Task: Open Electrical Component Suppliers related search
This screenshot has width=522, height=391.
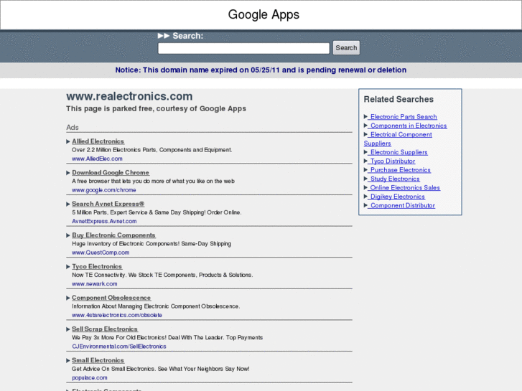Action: (399, 139)
